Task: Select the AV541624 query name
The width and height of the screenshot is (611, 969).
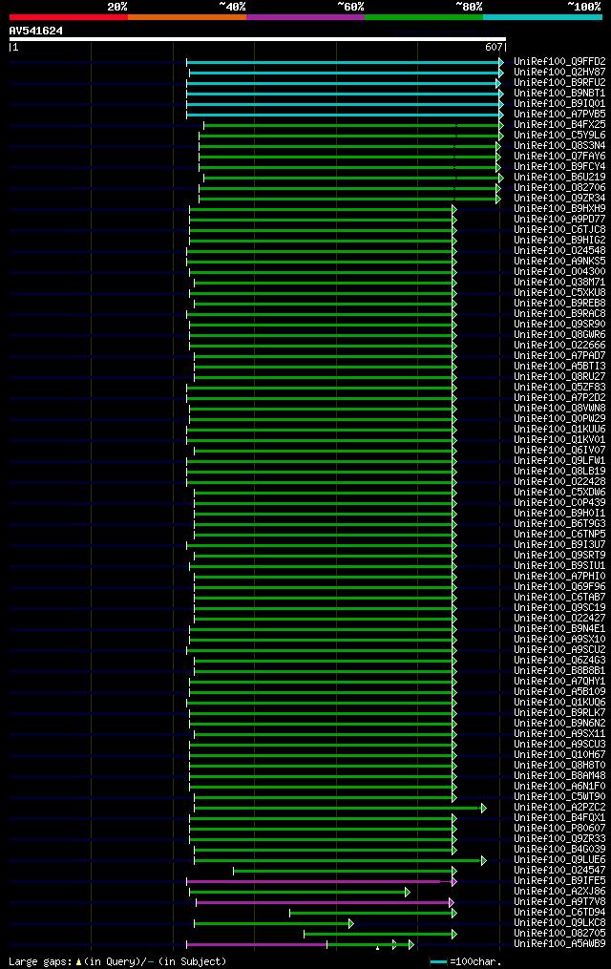Action: [36, 31]
